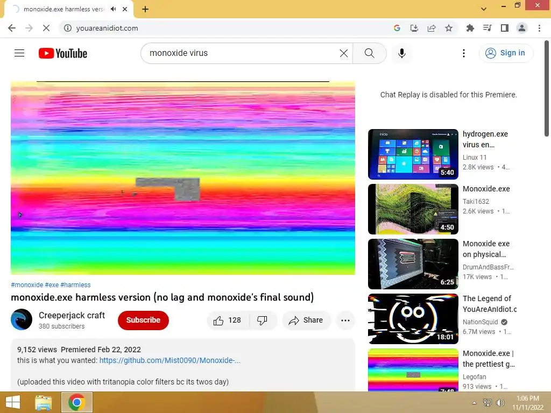Open Chrome extensions puzzle icon
The height and width of the screenshot is (413, 551).
(x=470, y=28)
